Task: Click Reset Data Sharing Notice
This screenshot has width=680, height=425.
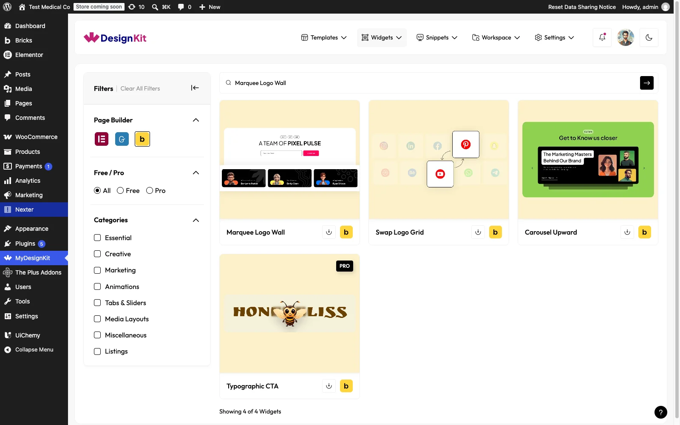Action: click(x=582, y=7)
